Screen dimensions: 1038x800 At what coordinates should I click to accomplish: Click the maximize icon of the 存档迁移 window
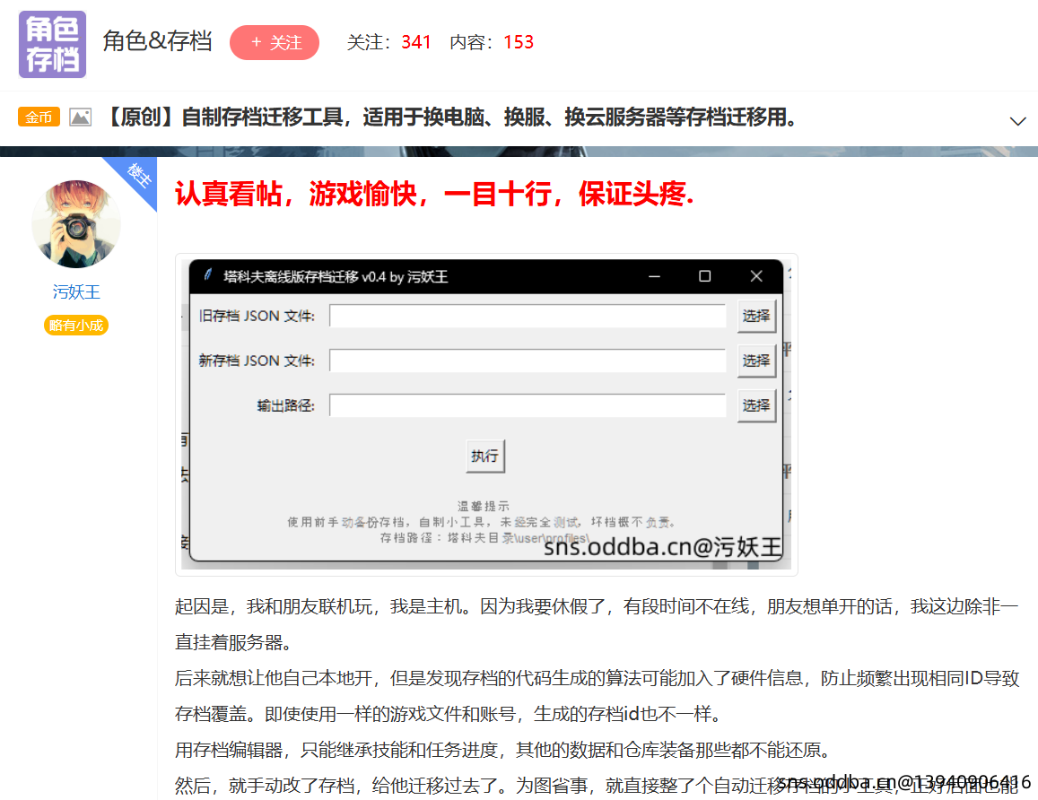(x=704, y=276)
